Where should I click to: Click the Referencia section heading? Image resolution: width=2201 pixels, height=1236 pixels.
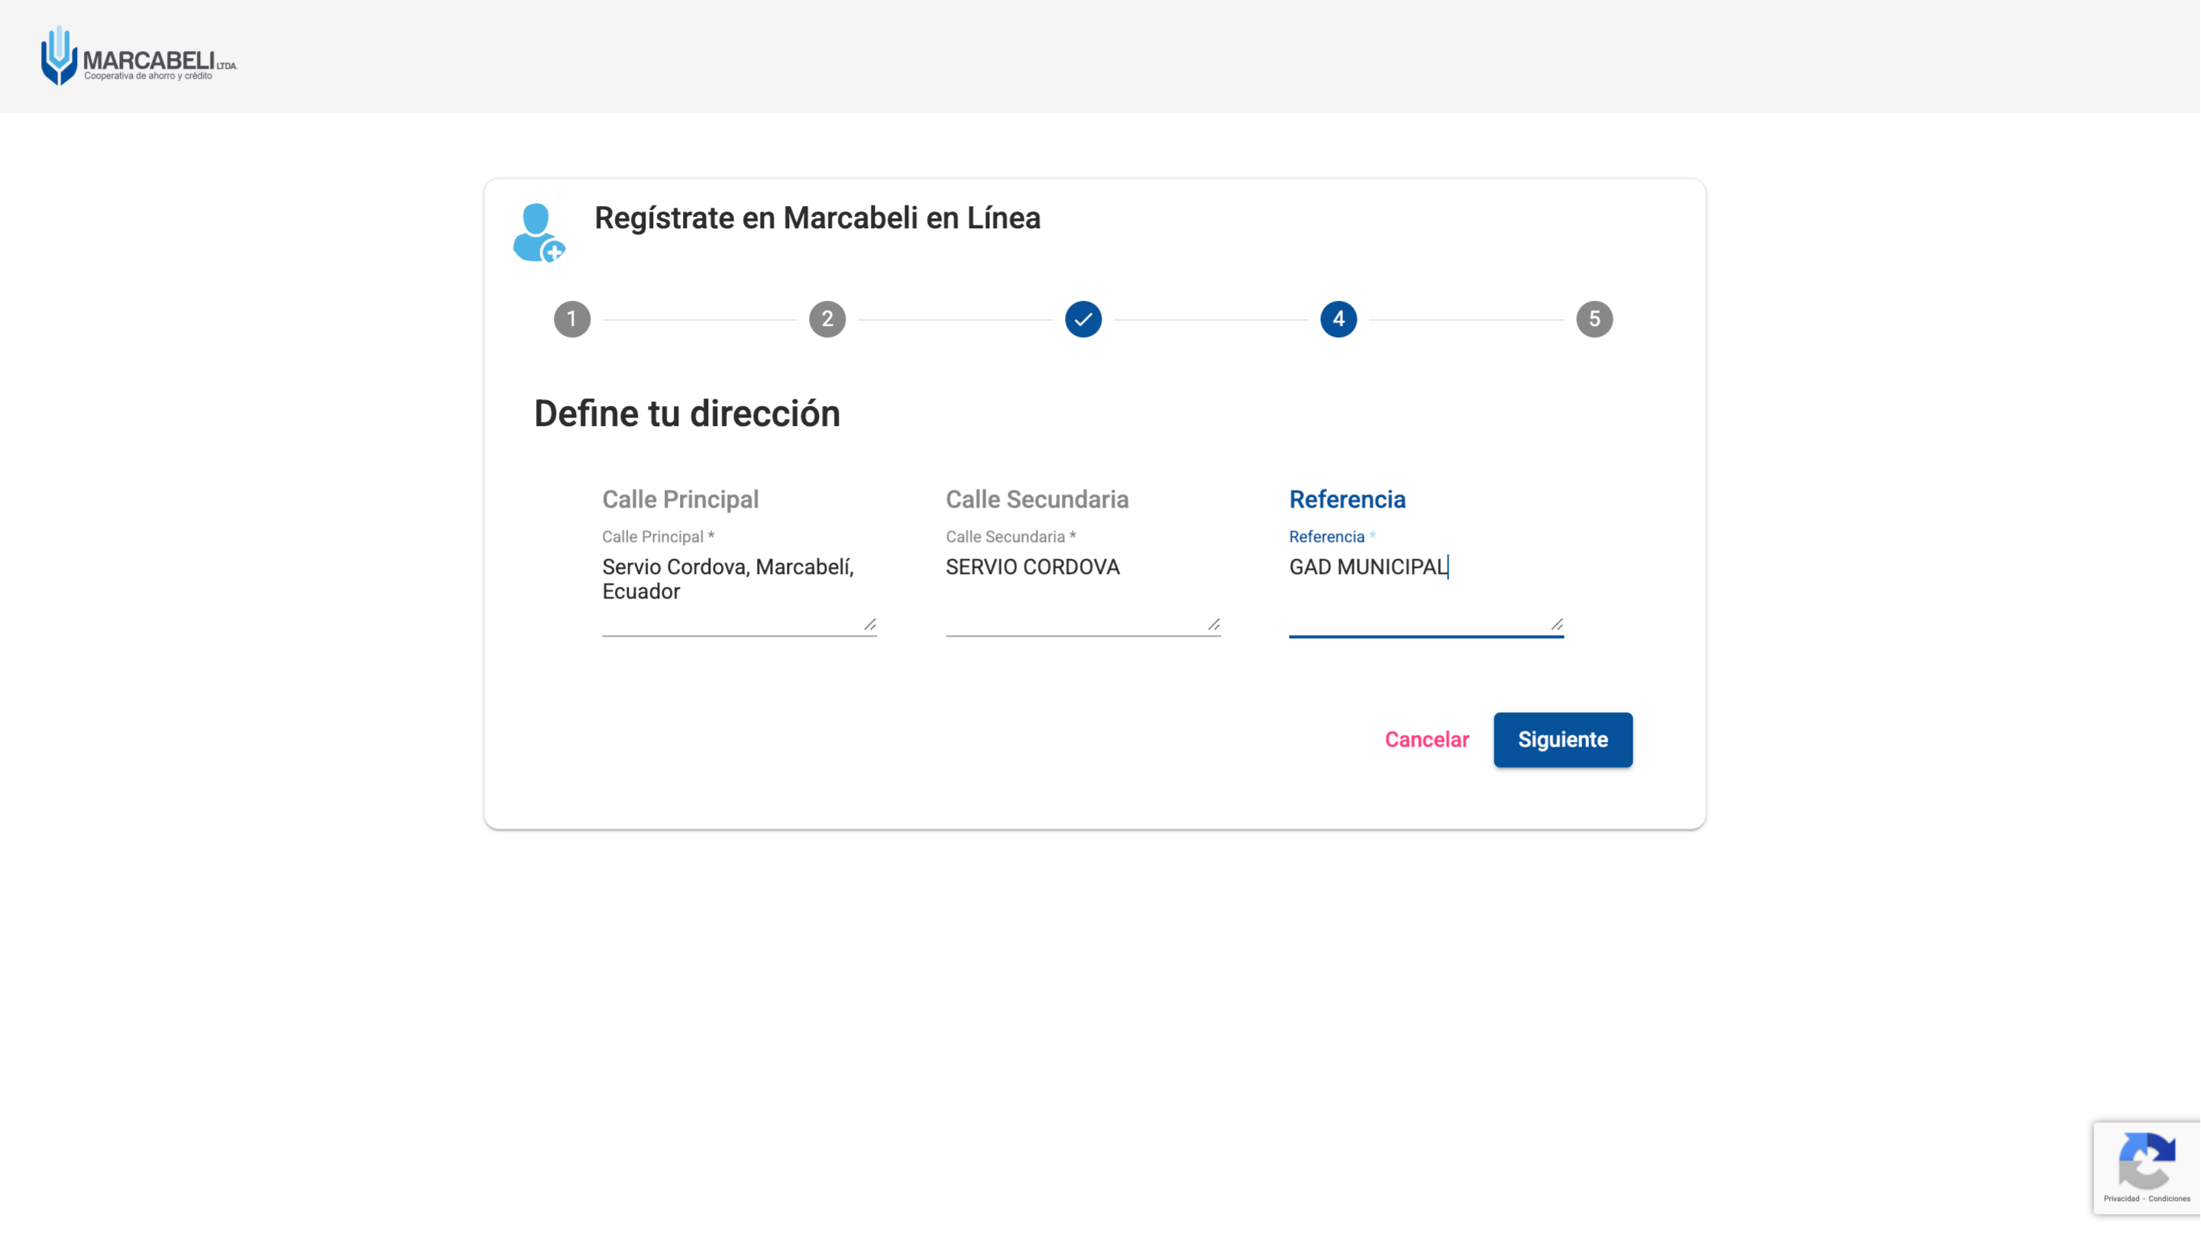coord(1347,499)
